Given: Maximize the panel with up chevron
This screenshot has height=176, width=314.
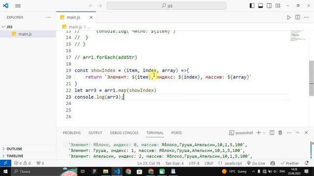Looking at the screenshot, I should click(x=298, y=132).
